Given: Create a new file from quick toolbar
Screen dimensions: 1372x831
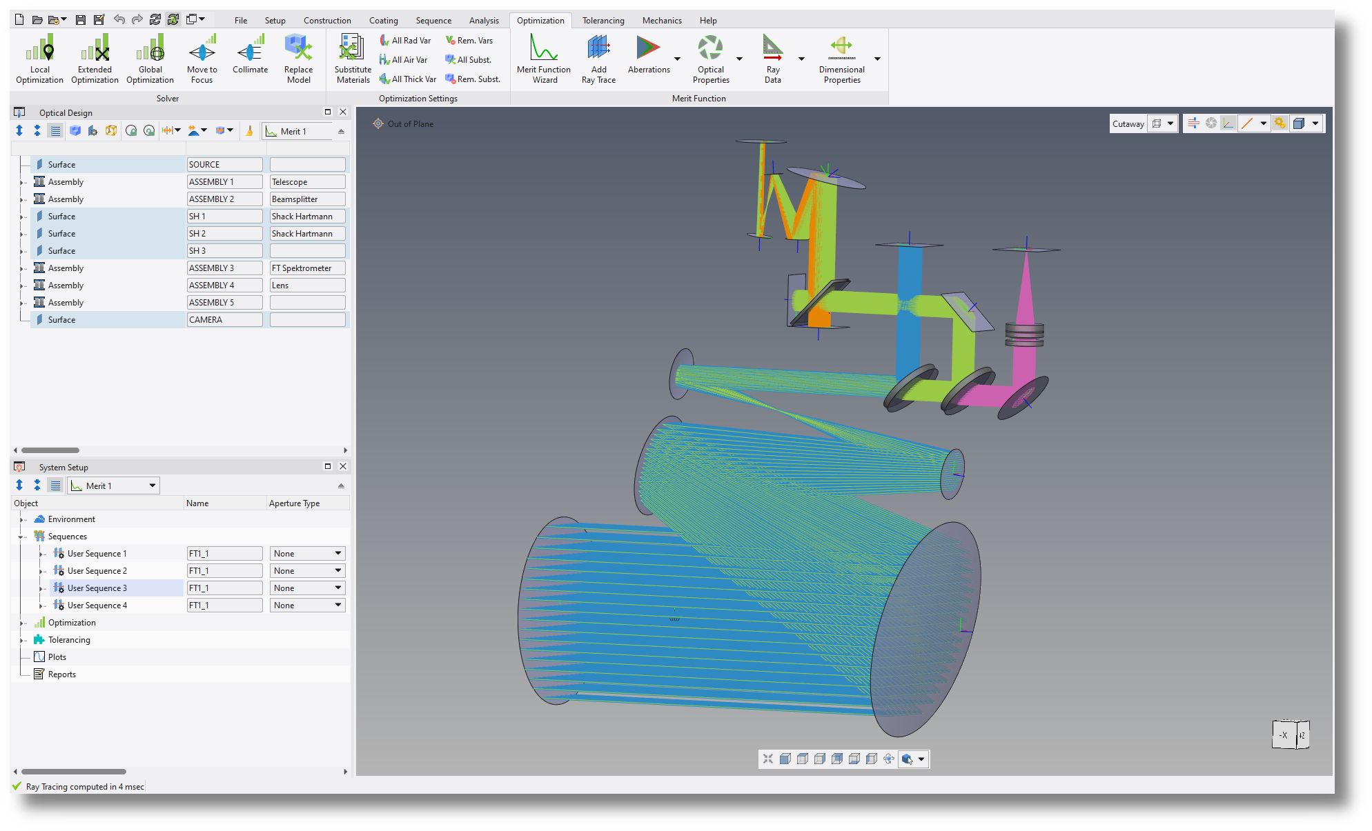Looking at the screenshot, I should [19, 19].
